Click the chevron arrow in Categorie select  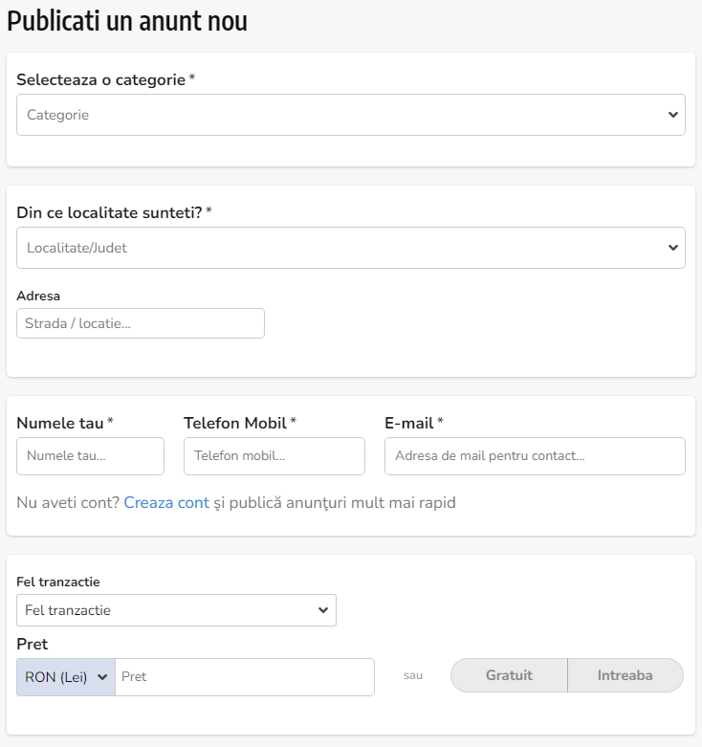tap(673, 115)
